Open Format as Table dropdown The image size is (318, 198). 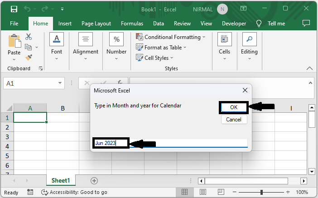pyautogui.click(x=161, y=48)
